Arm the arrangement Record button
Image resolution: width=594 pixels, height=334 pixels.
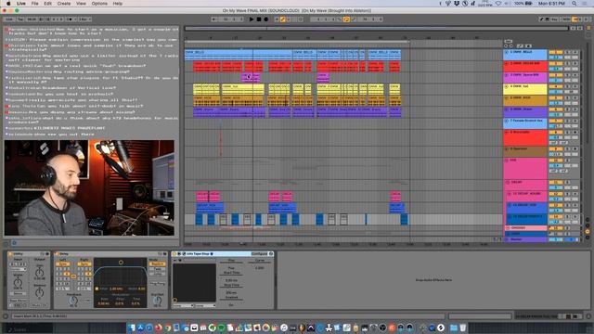pos(266,19)
